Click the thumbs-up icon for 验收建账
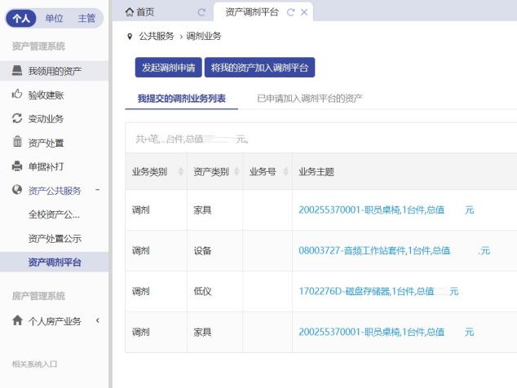The height and width of the screenshot is (388, 517). 17,95
